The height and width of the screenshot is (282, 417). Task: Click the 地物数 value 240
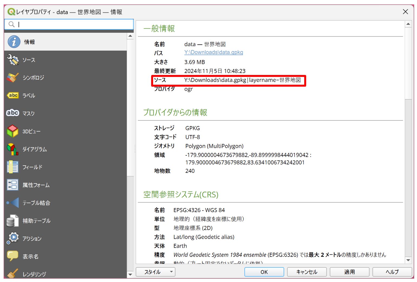190,171
